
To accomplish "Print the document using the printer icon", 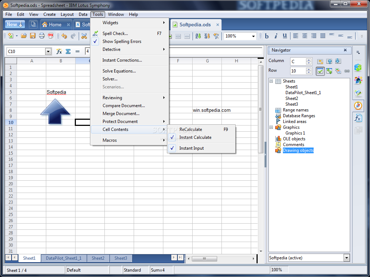I will click(x=42, y=36).
